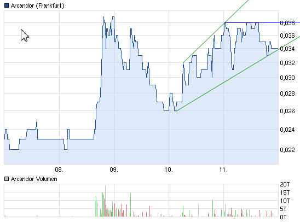Click the 0,034 price axis label
This screenshot has height=222, width=300.
point(287,49)
